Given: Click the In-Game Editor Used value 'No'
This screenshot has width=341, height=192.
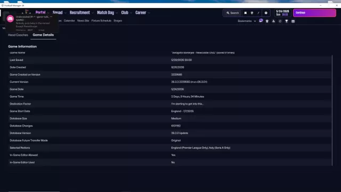Looking at the screenshot, I should tap(173, 162).
